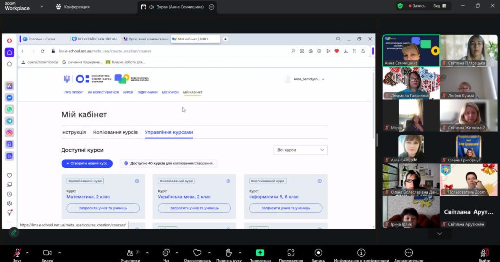This screenshot has height=262, width=500.
Task: Expand the Всі курси filter dropdown
Action: pos(300,150)
